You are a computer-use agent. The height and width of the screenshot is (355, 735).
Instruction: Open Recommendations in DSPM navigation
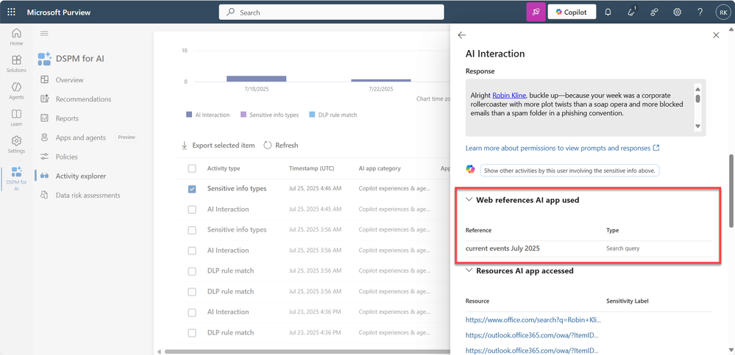click(83, 99)
